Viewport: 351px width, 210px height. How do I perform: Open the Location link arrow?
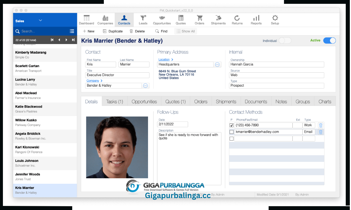172,60
